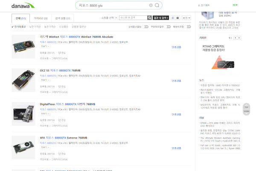Clear the search box with the X icon
This screenshot has width=256, height=171.
[x=151, y=6]
